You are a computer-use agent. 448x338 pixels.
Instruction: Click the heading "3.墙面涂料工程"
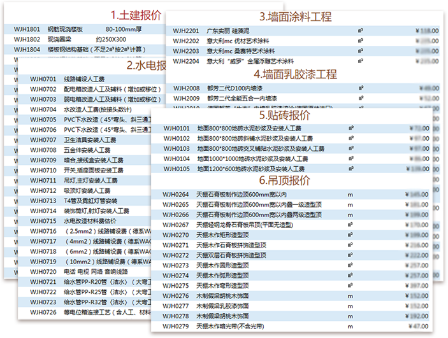click(x=296, y=17)
